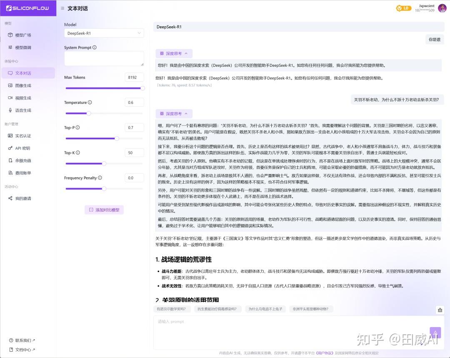Open 我的邀请 invitation page

point(24,198)
